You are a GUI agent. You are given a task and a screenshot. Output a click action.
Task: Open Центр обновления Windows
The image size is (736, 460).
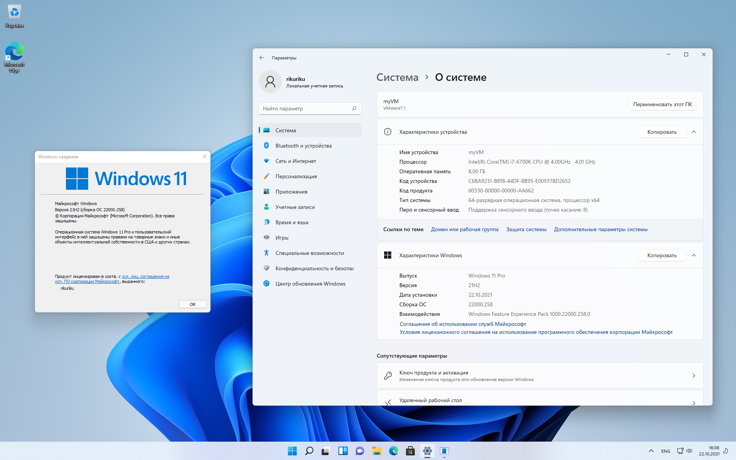[x=310, y=284]
